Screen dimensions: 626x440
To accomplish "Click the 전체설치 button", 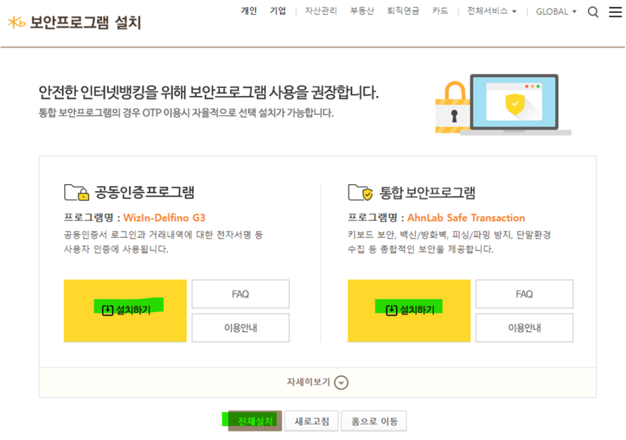I will (x=255, y=421).
